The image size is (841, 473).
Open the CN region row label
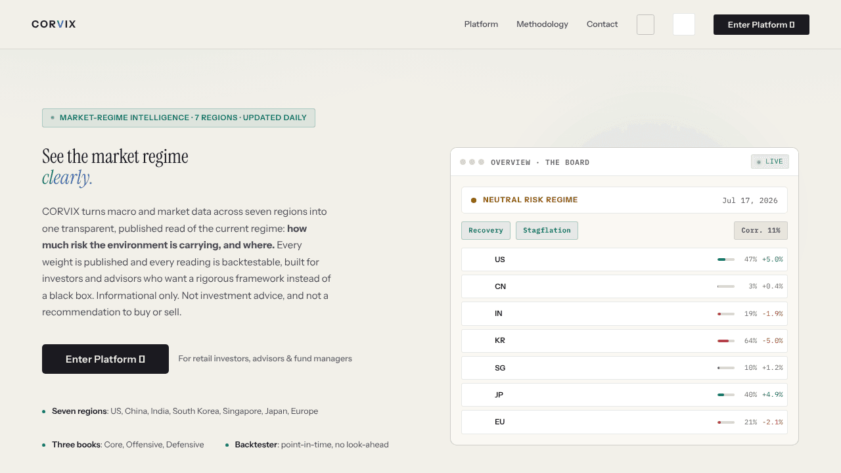tap(500, 286)
